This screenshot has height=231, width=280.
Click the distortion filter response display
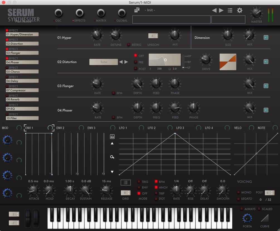[x=165, y=60]
